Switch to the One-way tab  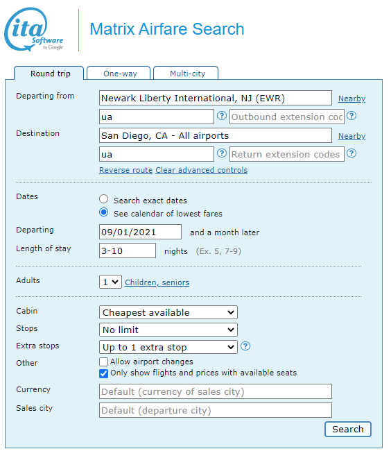pyautogui.click(x=119, y=74)
